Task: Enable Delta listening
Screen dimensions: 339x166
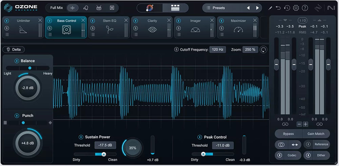Action: click(14, 50)
